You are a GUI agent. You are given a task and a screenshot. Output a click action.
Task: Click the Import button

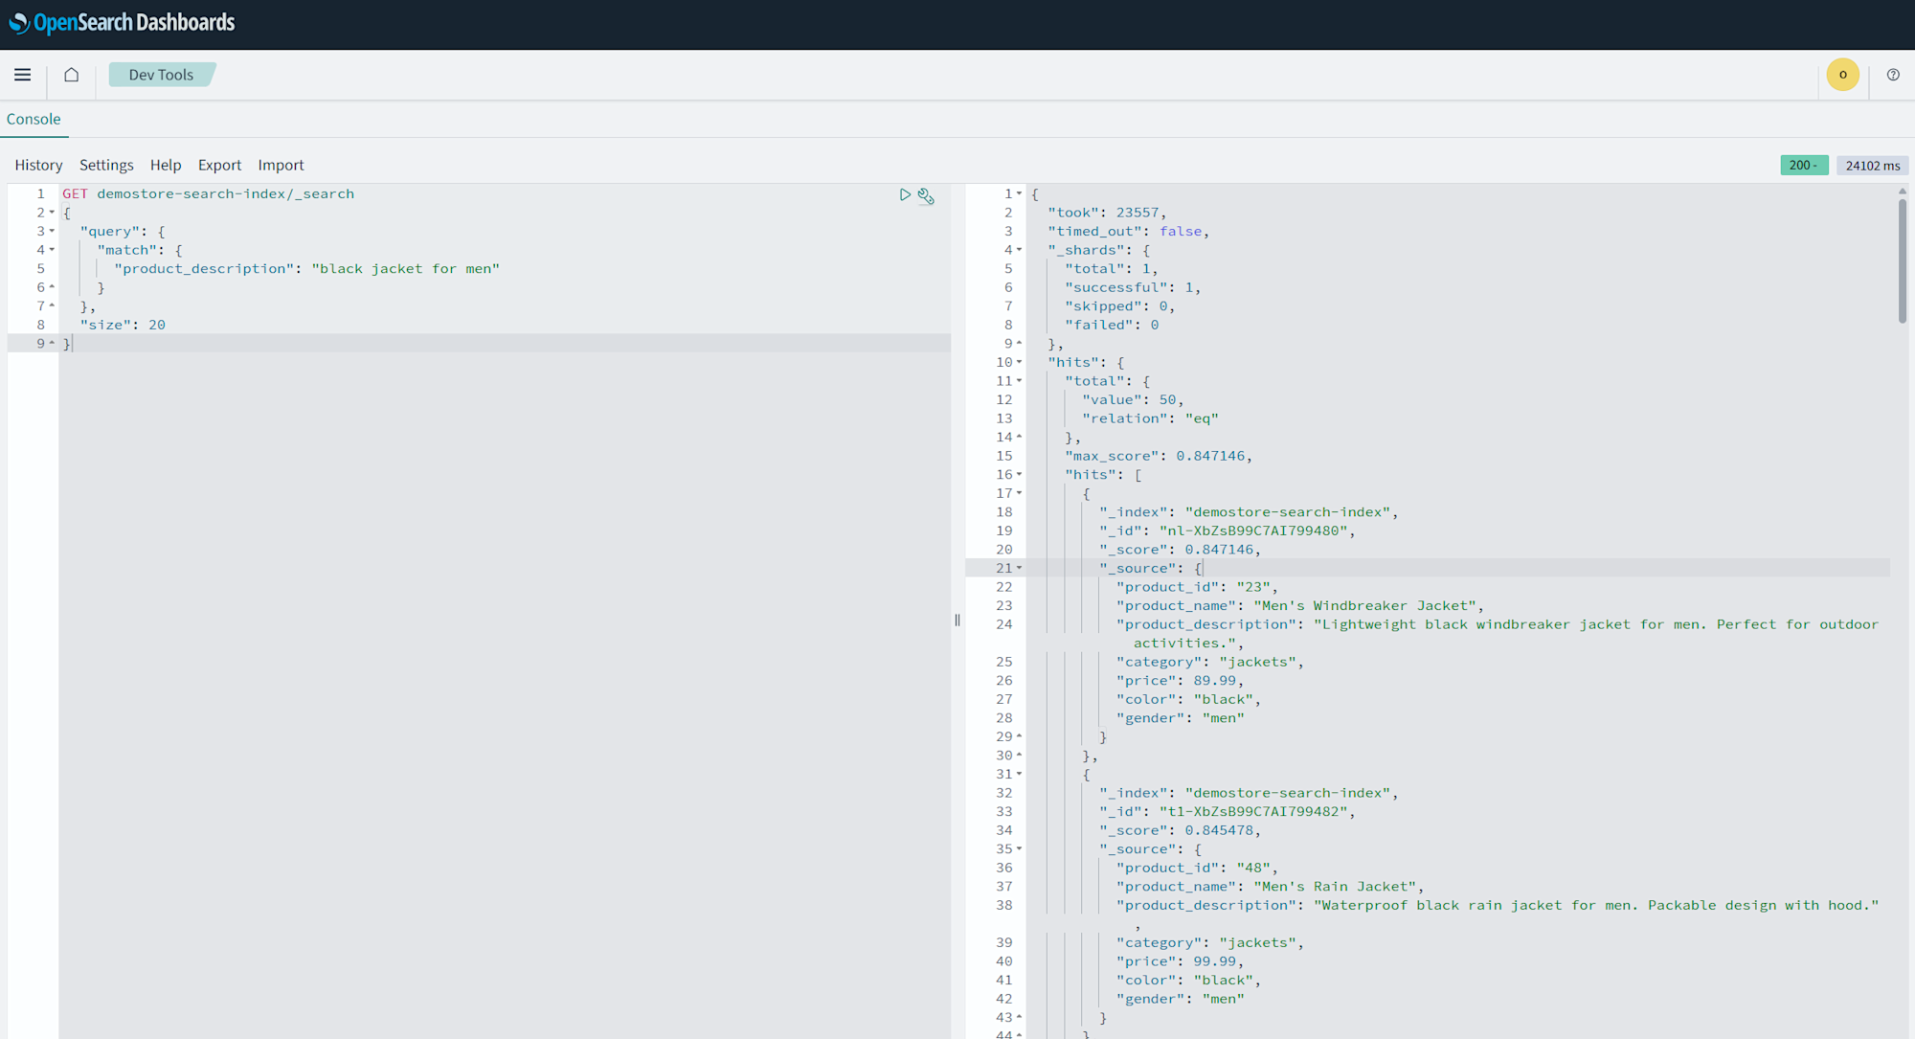281,165
